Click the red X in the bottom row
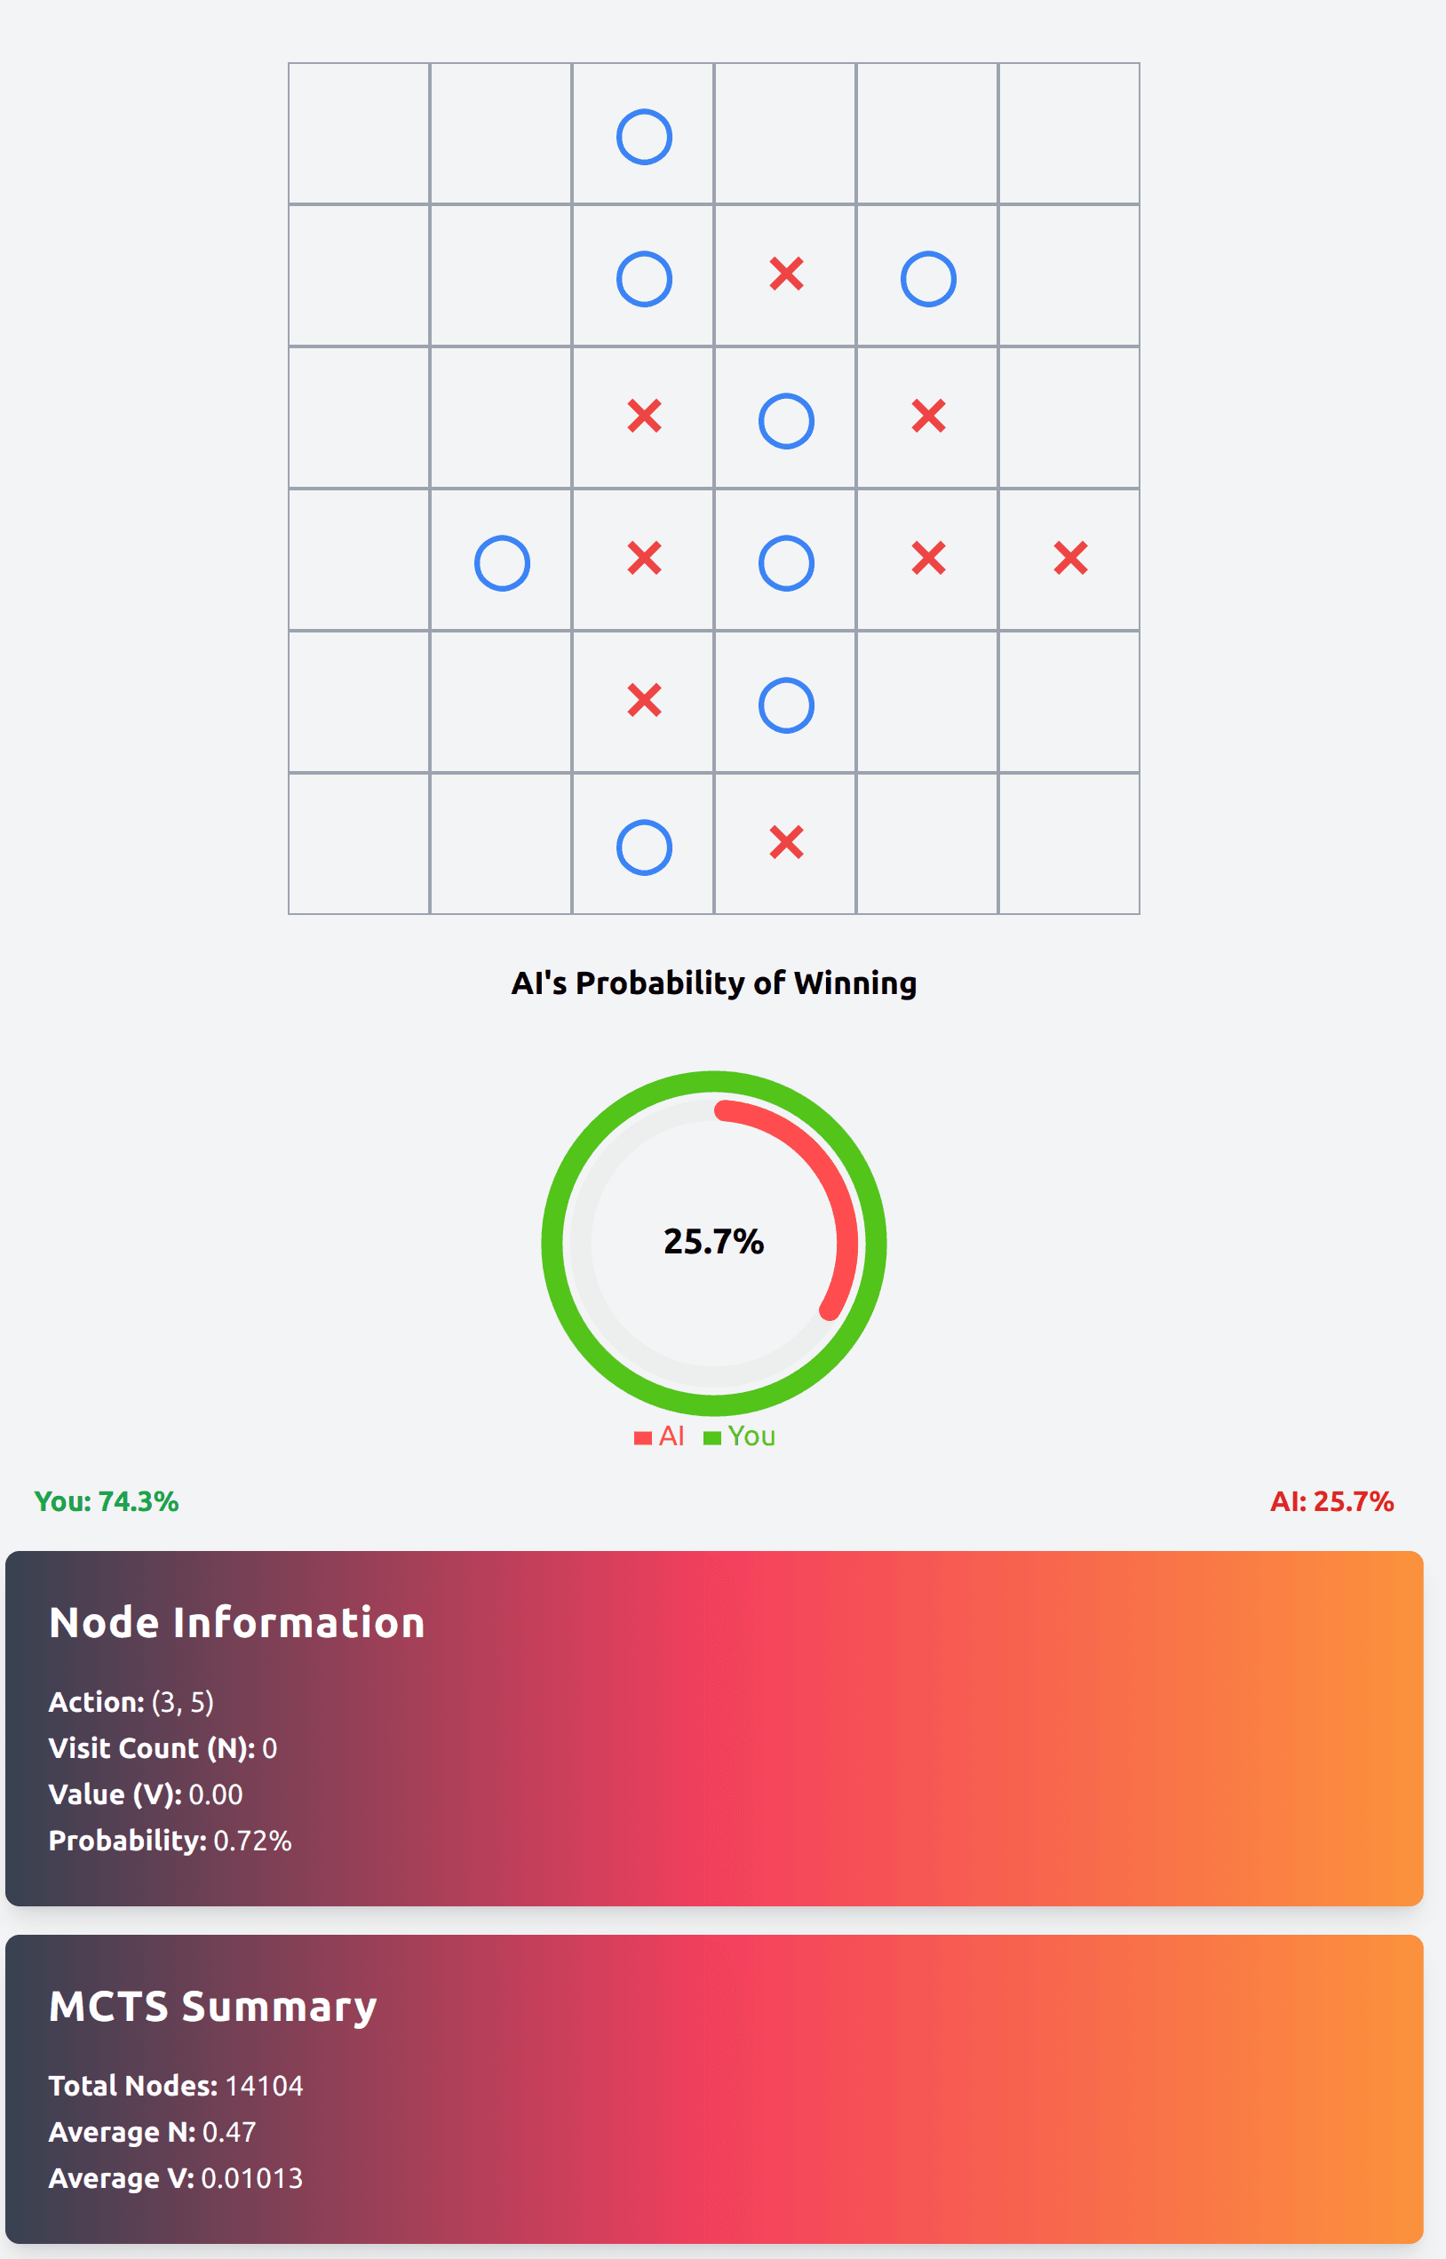This screenshot has height=2259, width=1446. [x=786, y=842]
